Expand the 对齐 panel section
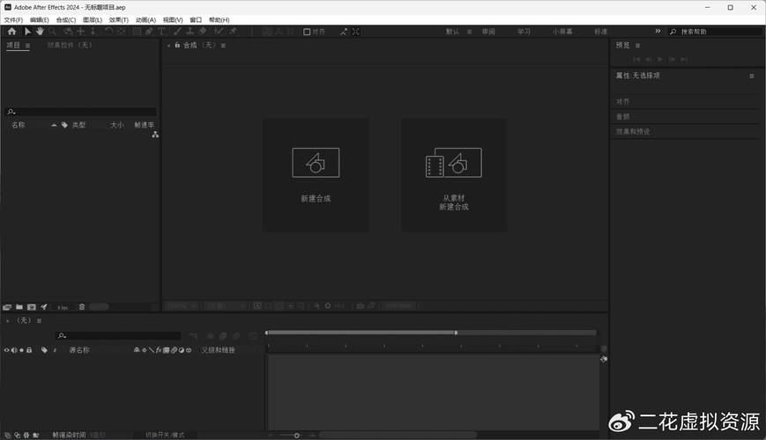Viewport: 766px width, 440px height. [623, 101]
